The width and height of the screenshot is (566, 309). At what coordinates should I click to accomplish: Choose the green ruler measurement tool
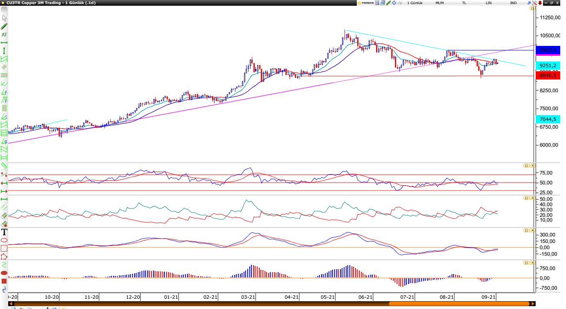[5, 166]
